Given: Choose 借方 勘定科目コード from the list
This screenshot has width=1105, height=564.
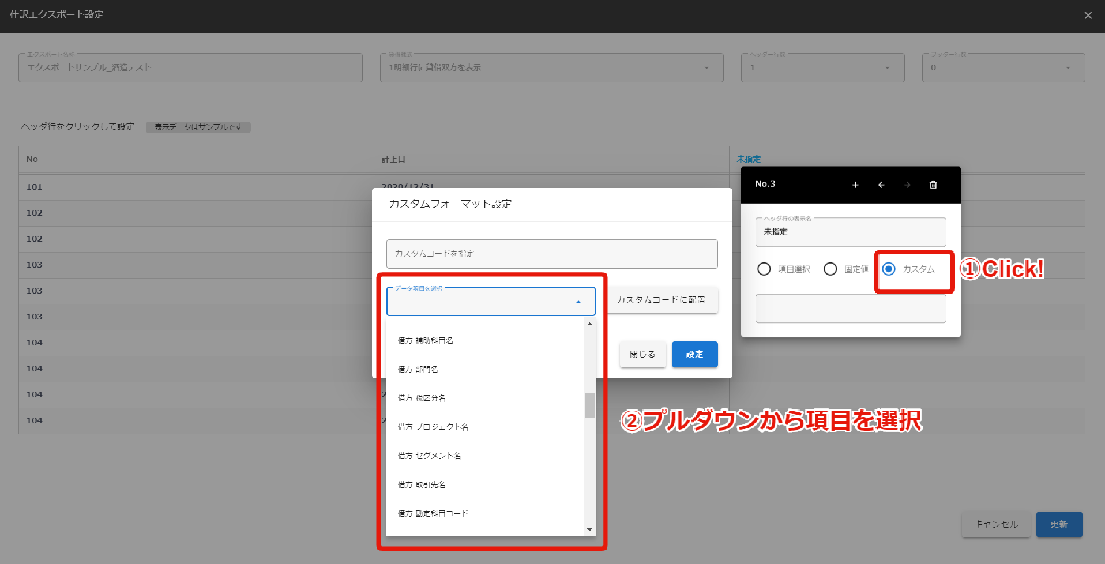Looking at the screenshot, I should coord(485,513).
